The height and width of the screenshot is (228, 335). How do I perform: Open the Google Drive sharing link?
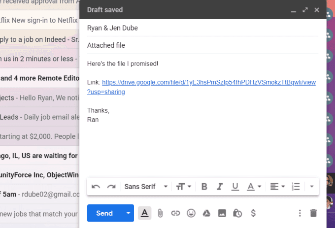(x=201, y=87)
